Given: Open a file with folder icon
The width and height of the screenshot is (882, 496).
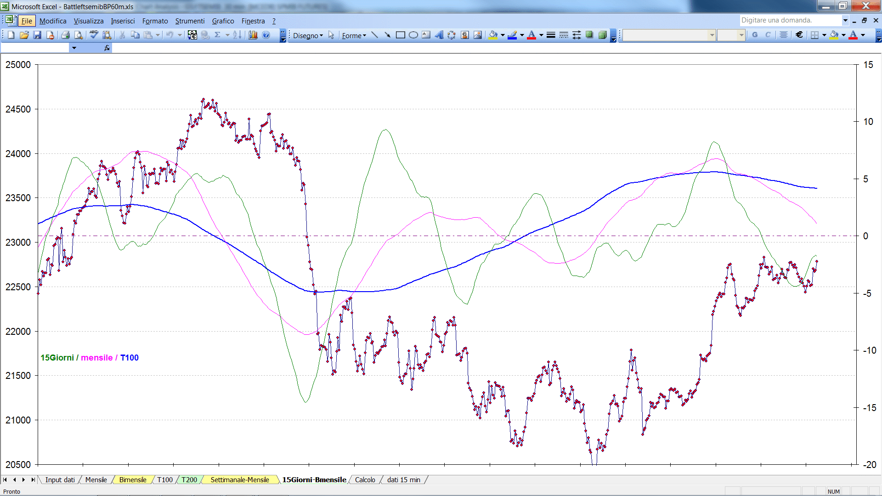Looking at the screenshot, I should [24, 35].
